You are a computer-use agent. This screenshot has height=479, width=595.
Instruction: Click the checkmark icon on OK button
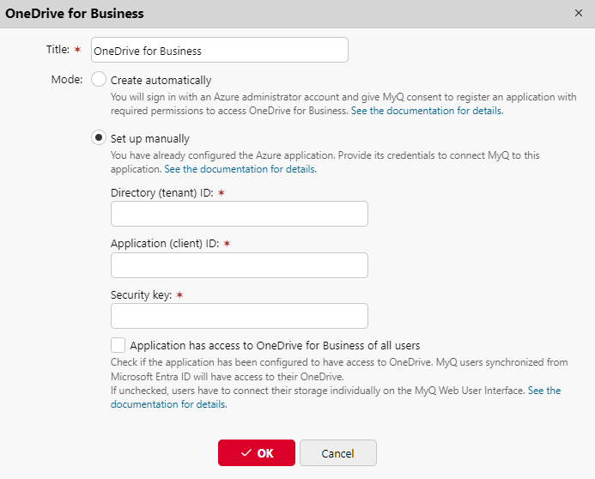pyautogui.click(x=246, y=453)
